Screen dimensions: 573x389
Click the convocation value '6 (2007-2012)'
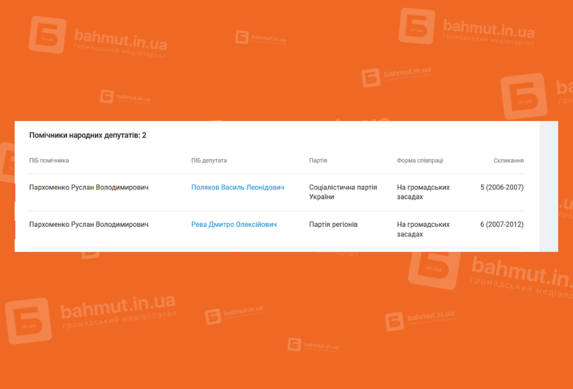pyautogui.click(x=502, y=224)
